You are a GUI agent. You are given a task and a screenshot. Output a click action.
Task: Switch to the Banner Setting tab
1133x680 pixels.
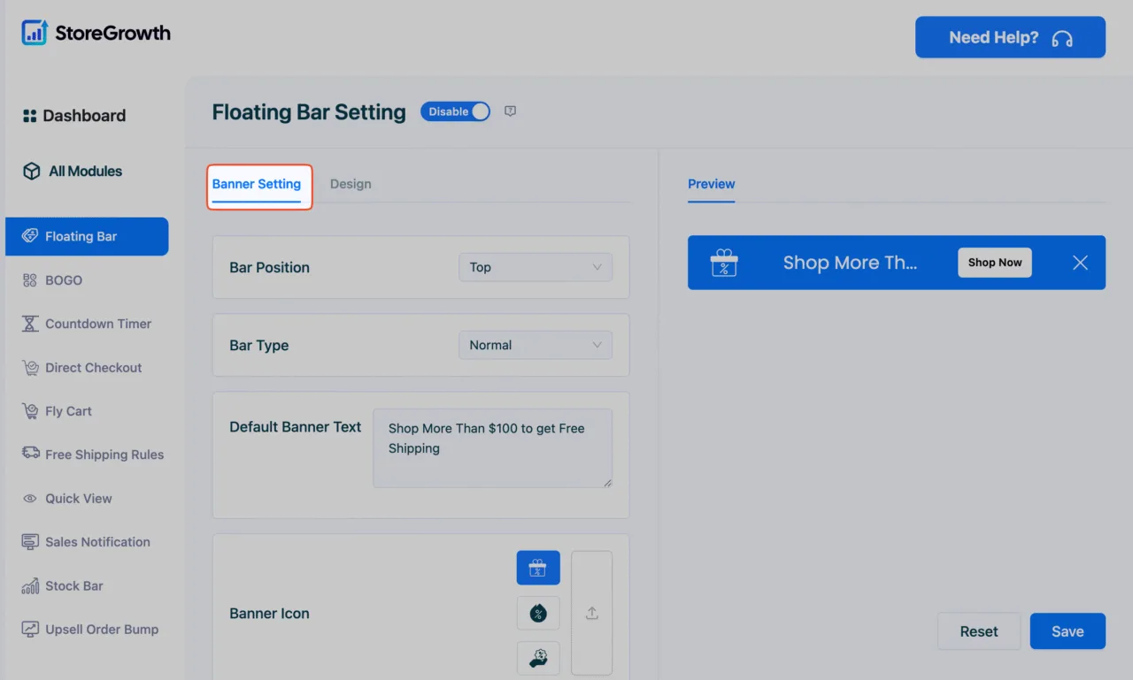[x=257, y=185]
